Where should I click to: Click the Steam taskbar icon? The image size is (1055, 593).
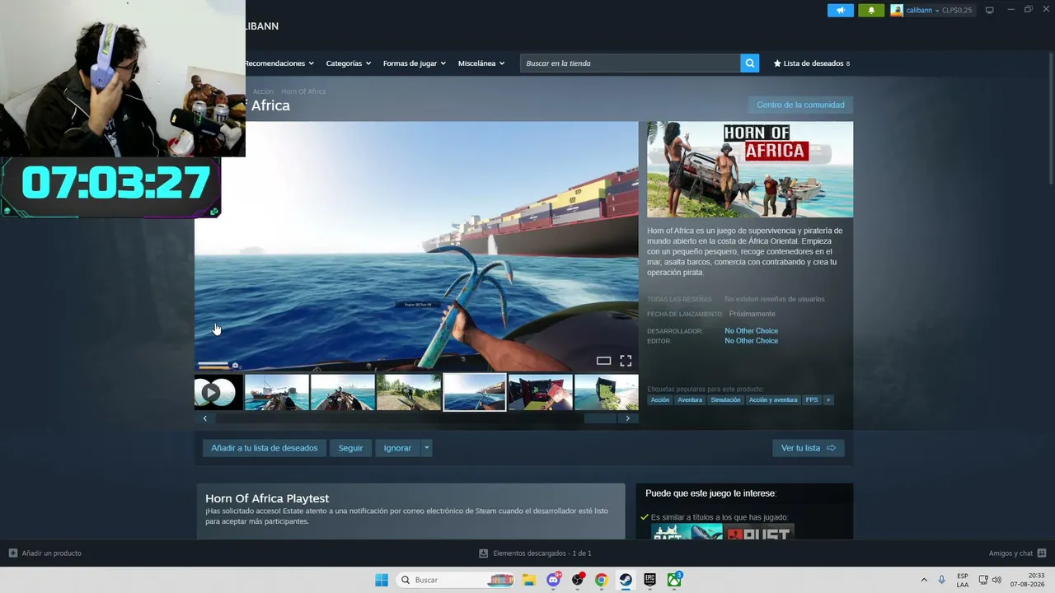pos(626,580)
